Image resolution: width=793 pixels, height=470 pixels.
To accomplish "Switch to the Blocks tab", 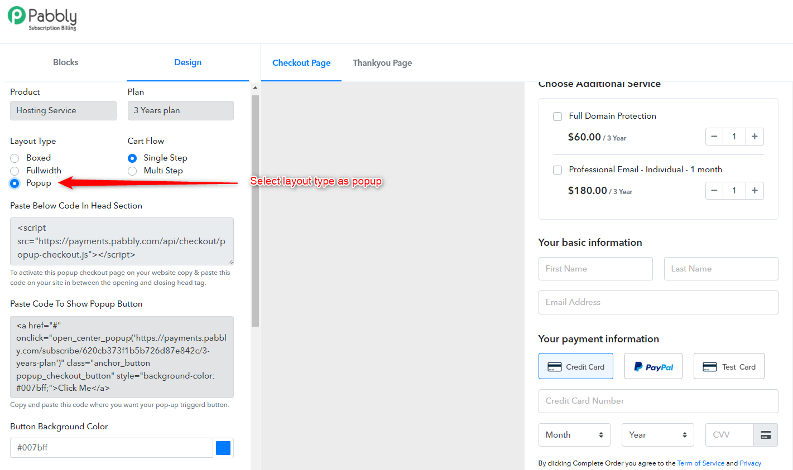I will pyautogui.click(x=66, y=62).
